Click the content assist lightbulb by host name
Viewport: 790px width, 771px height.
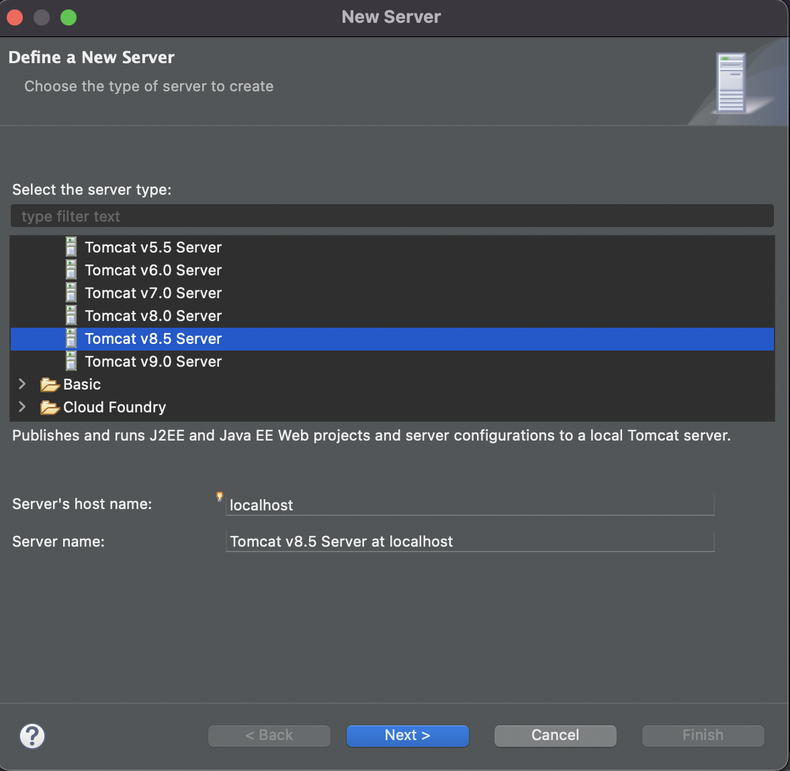tap(220, 496)
